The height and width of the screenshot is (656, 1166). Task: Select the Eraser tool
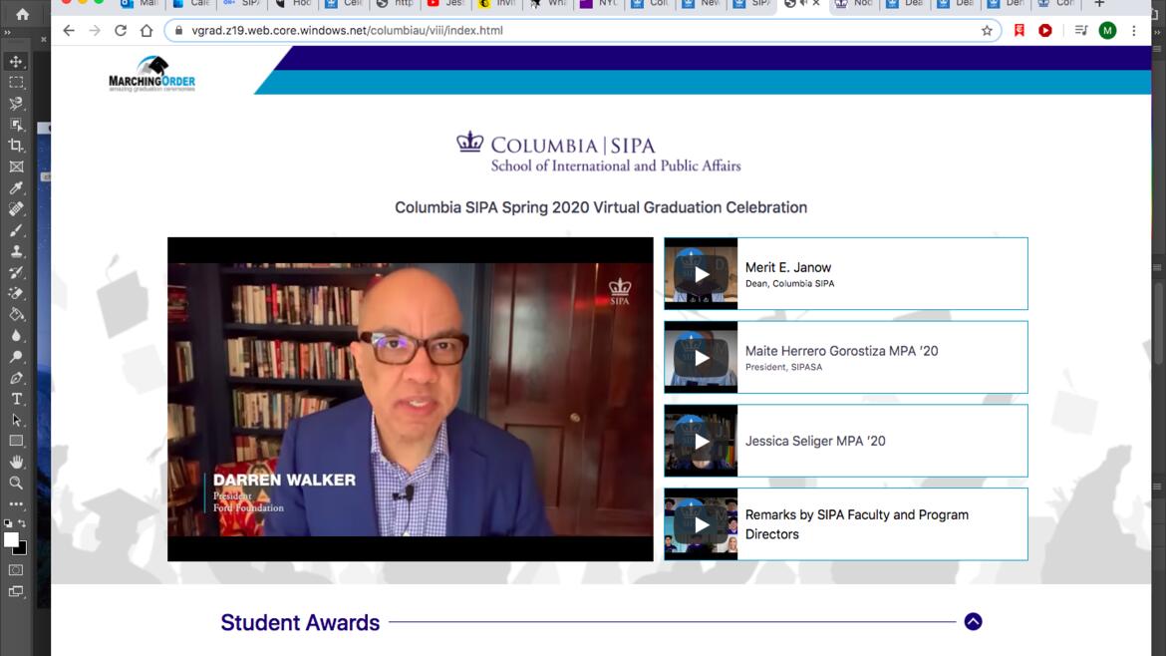tap(15, 290)
